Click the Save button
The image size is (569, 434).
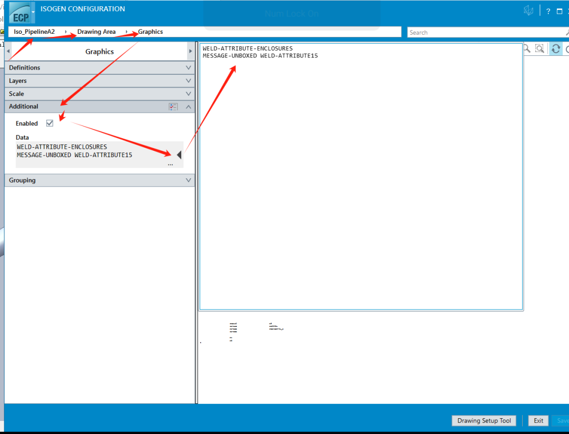point(562,421)
